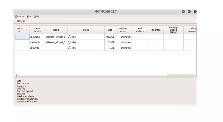This screenshot has width=223, height=122.
Task: Sort by Size column header
Action: (110, 30)
